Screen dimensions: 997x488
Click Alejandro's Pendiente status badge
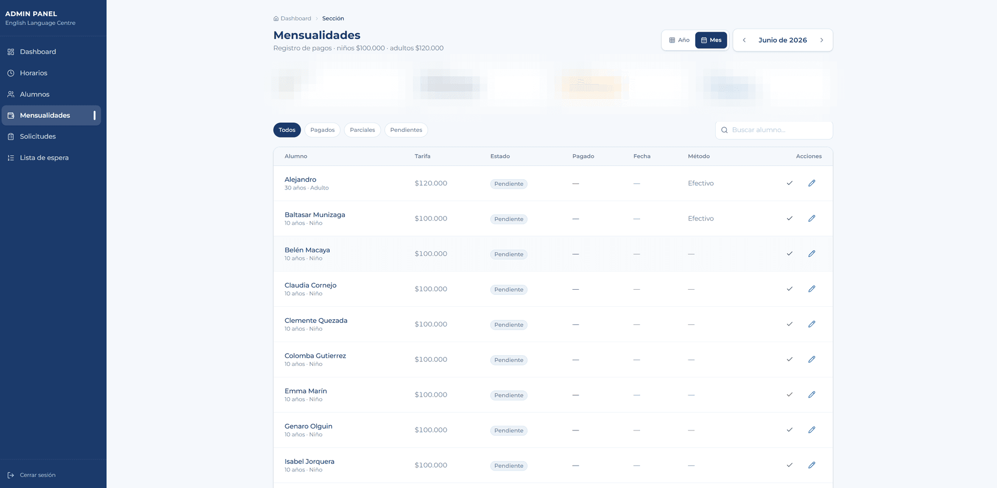pyautogui.click(x=509, y=184)
